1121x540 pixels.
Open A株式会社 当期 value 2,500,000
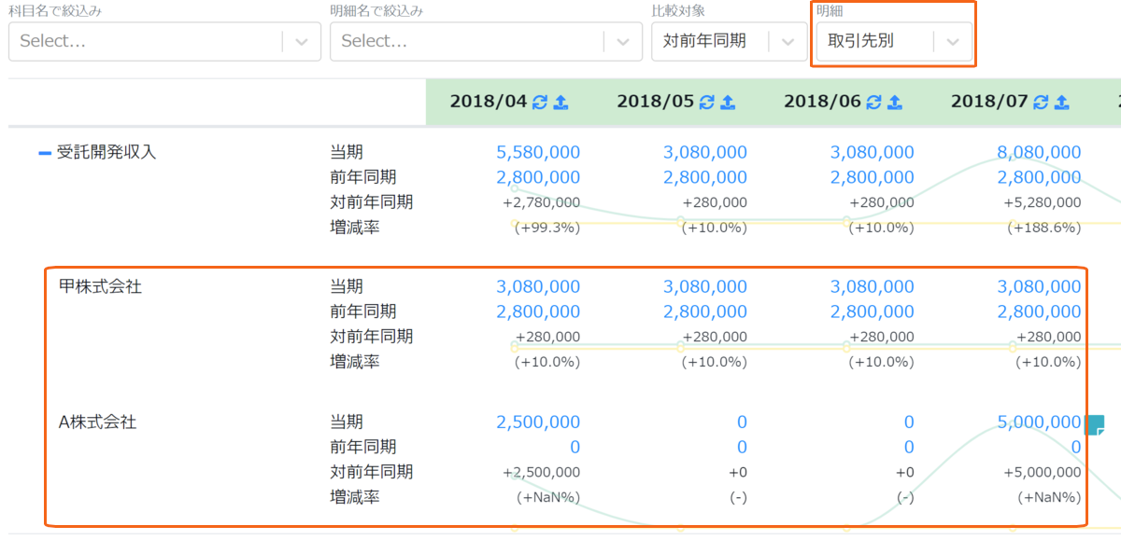tap(538, 422)
